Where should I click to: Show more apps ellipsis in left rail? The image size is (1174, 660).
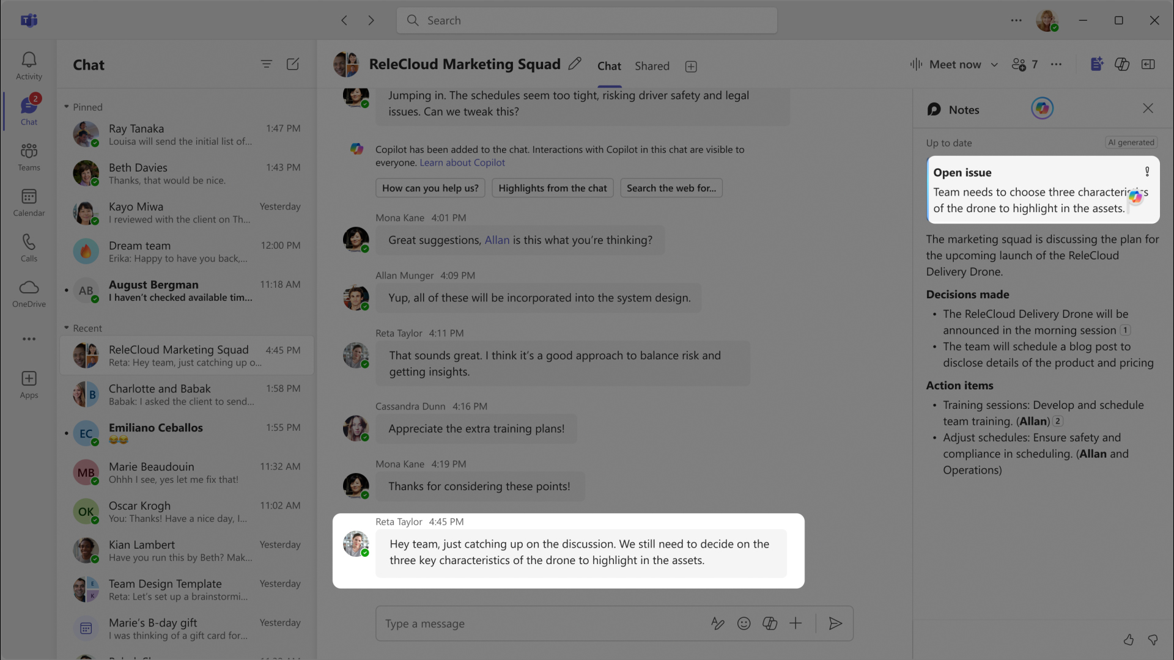click(x=29, y=339)
